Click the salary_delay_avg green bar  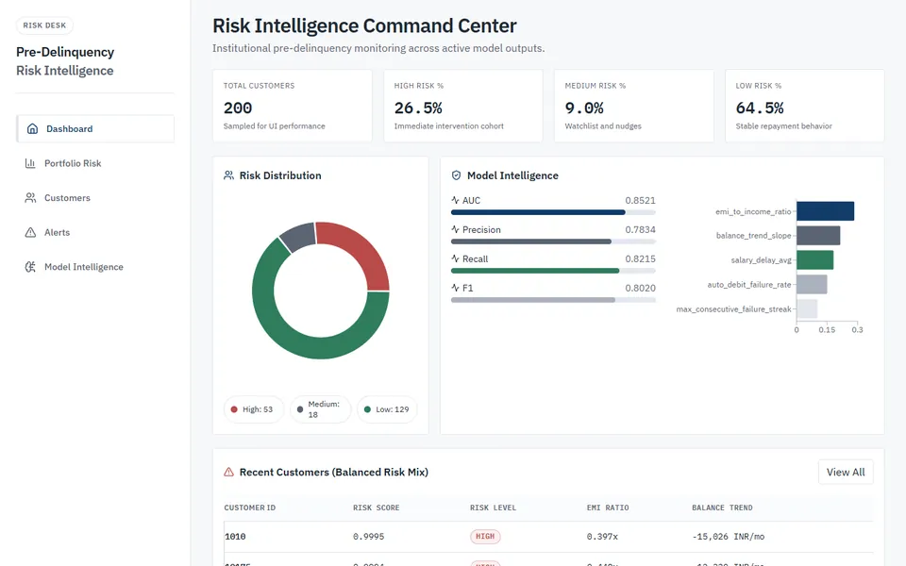coord(814,260)
